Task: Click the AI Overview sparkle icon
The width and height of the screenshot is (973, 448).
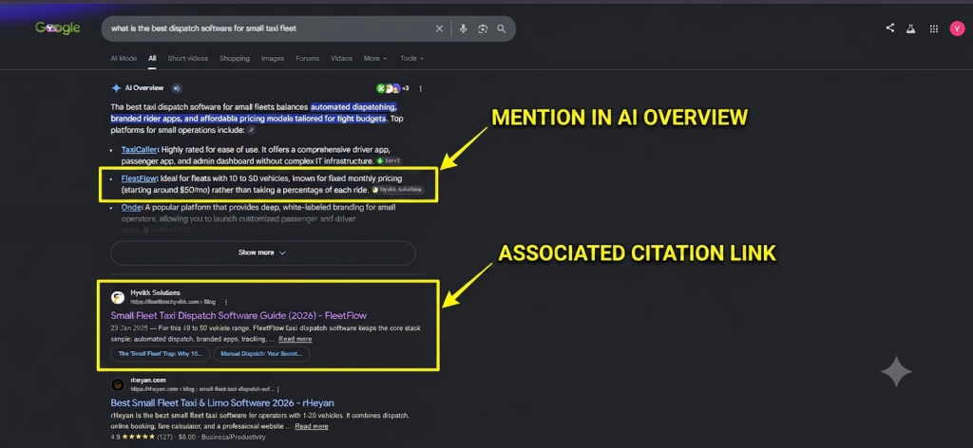Action: pos(116,88)
